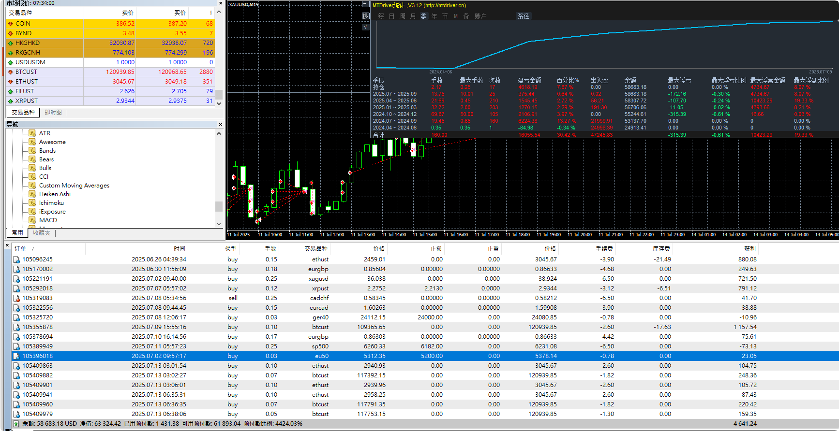Click the Ichimoku indicator icon
Viewport: 839px width, 431px height.
coord(32,202)
